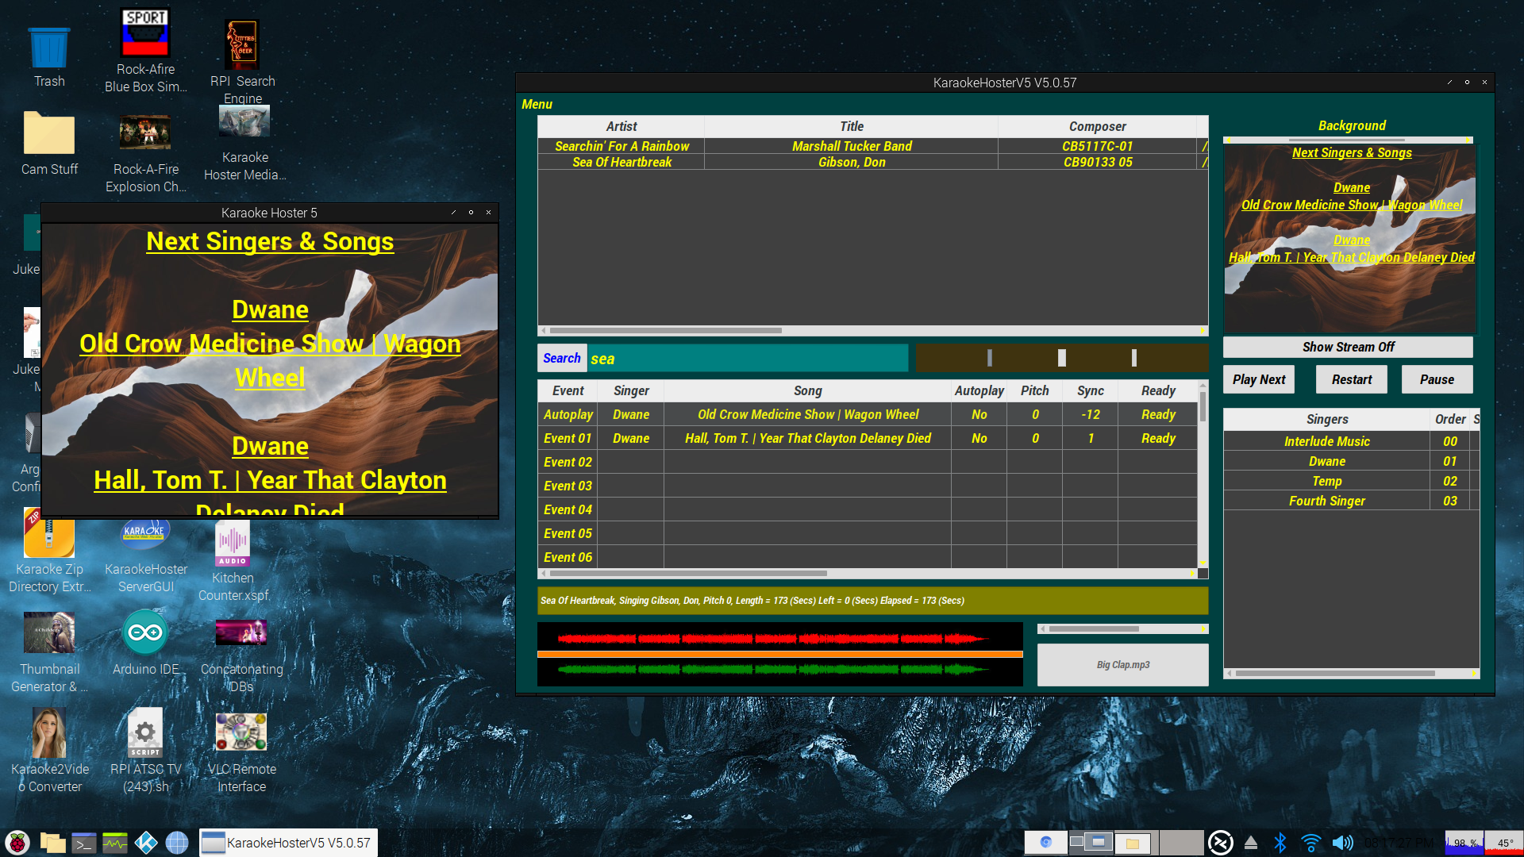Screen dimensions: 1524x857
Task: Click the Search button
Action: click(562, 358)
